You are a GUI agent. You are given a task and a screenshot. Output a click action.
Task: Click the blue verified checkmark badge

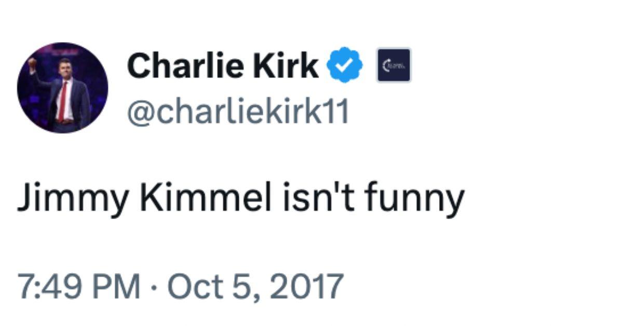344,65
